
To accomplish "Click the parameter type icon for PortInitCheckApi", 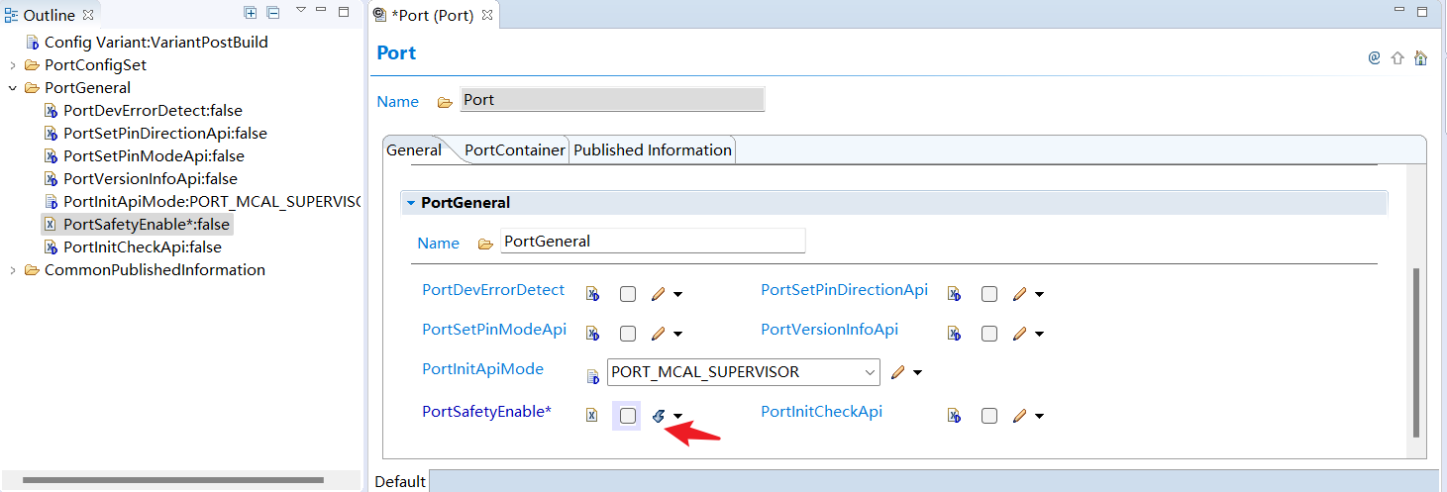I will coord(954,416).
